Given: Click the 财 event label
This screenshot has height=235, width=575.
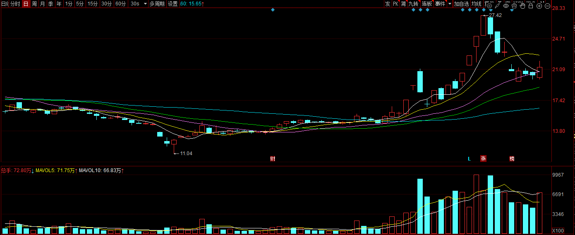Looking at the screenshot, I should [273, 159].
